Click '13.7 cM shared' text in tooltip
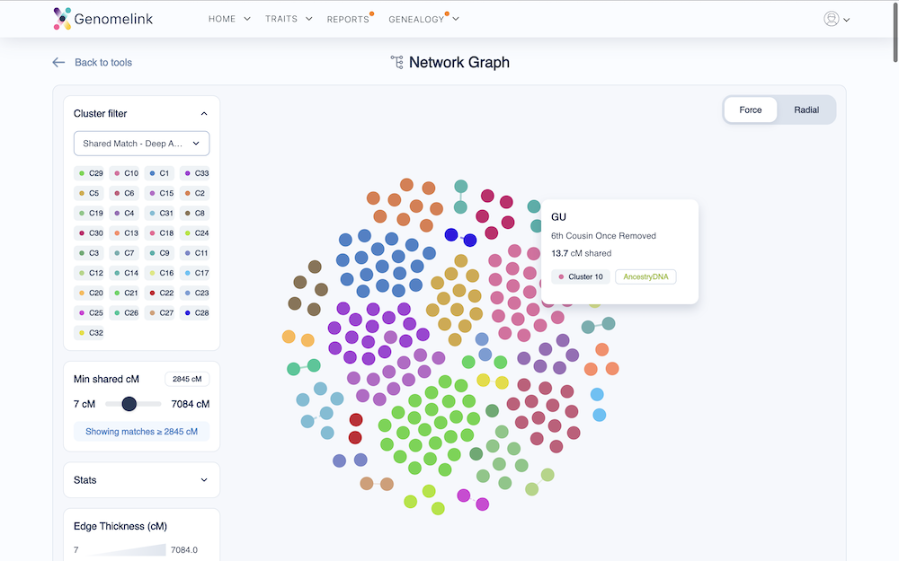Image resolution: width=899 pixels, height=561 pixels. (582, 254)
